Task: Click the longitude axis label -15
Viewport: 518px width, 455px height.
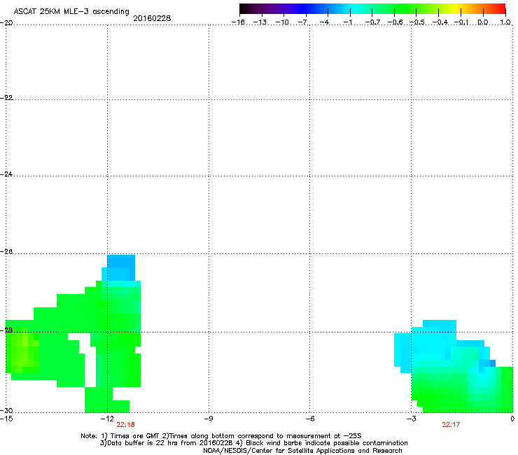Action: click(6, 419)
